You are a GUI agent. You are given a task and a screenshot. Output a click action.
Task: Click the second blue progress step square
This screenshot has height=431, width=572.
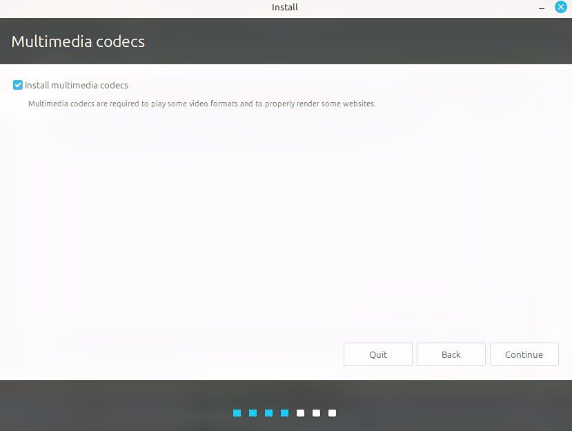point(253,412)
